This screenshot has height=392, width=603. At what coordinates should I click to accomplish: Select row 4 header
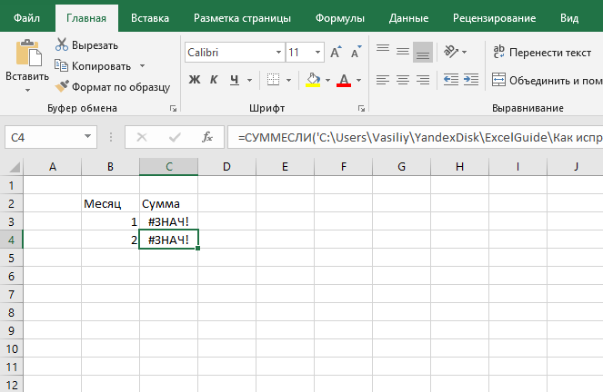click(x=11, y=240)
